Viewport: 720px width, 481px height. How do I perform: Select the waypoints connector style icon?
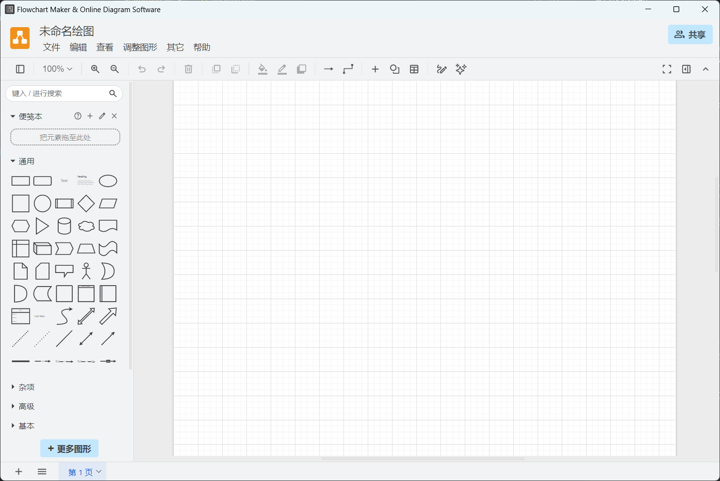(348, 69)
